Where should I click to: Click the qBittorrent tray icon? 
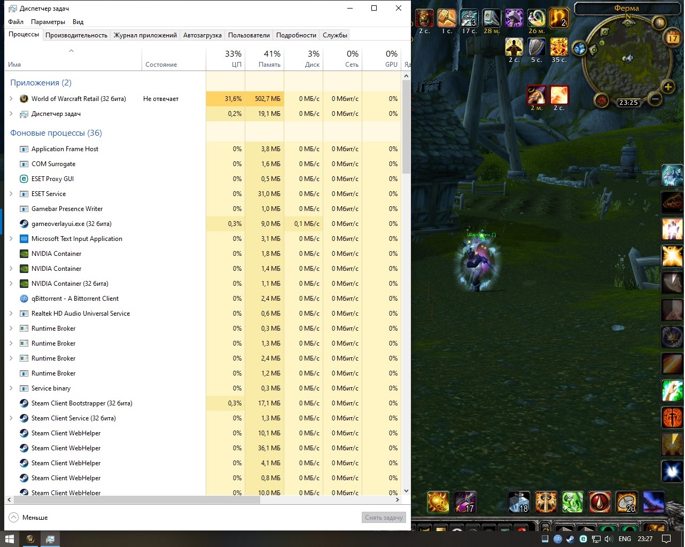pyautogui.click(x=558, y=539)
